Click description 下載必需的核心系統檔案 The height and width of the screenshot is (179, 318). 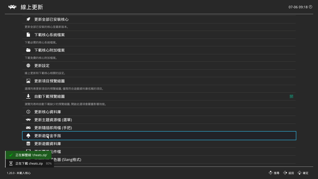(x=41, y=43)
